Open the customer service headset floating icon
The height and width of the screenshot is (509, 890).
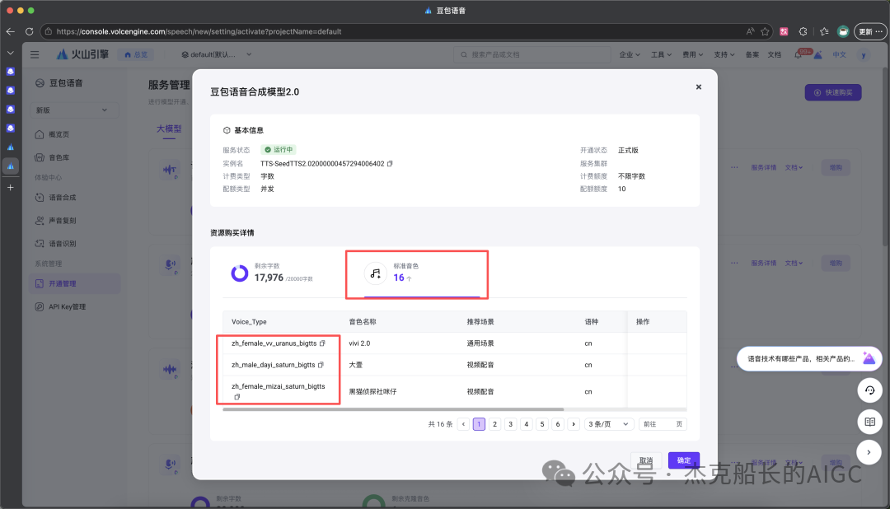click(869, 390)
